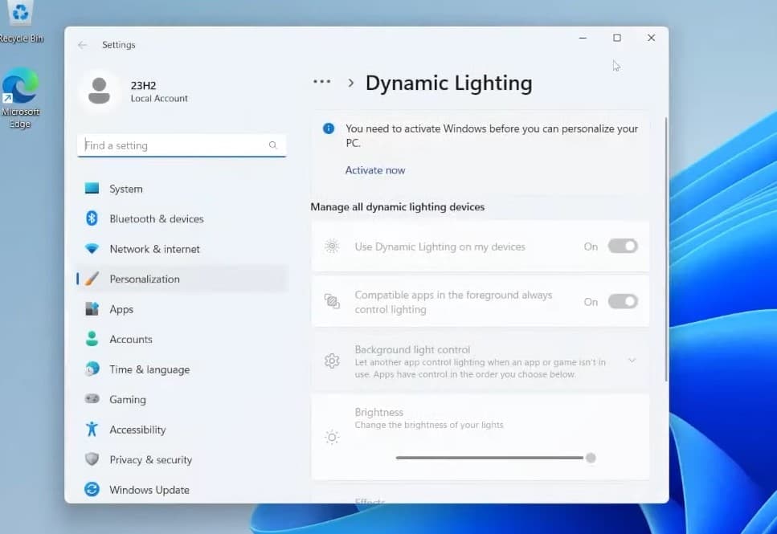This screenshot has height=534, width=777.
Task: Click the Windows Update sync icon
Action: click(92, 490)
